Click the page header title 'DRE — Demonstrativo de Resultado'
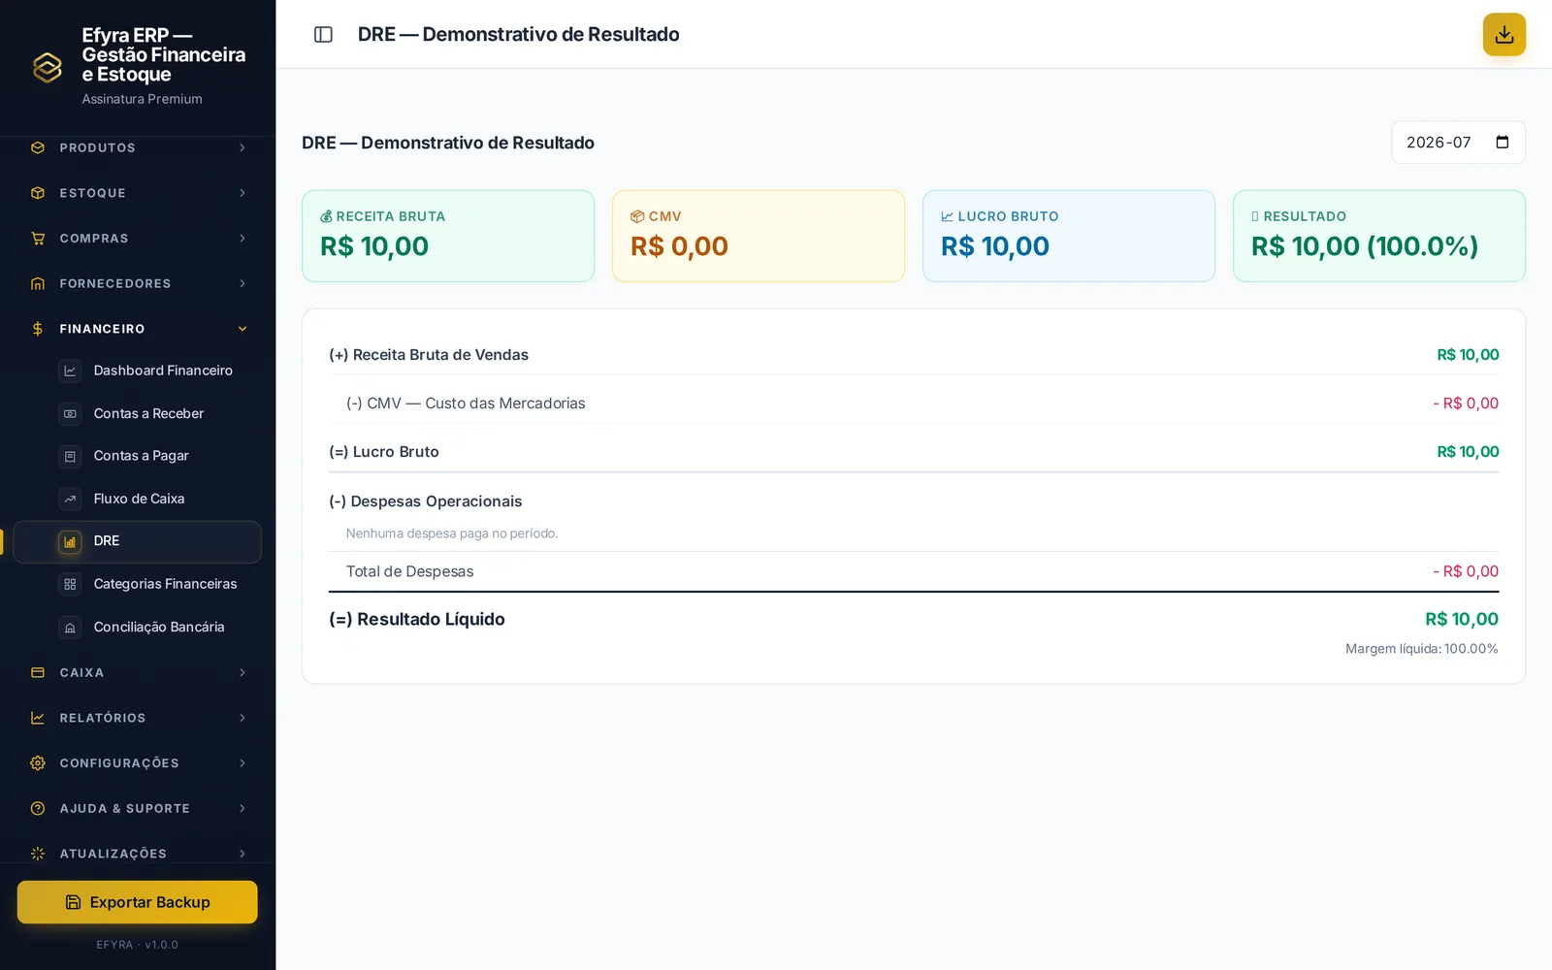Viewport: 1552px width, 970px height. click(x=519, y=34)
